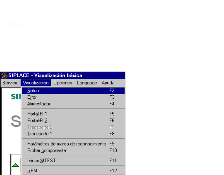
Task: Choose the Error menu entry
Action: (x=73, y=97)
